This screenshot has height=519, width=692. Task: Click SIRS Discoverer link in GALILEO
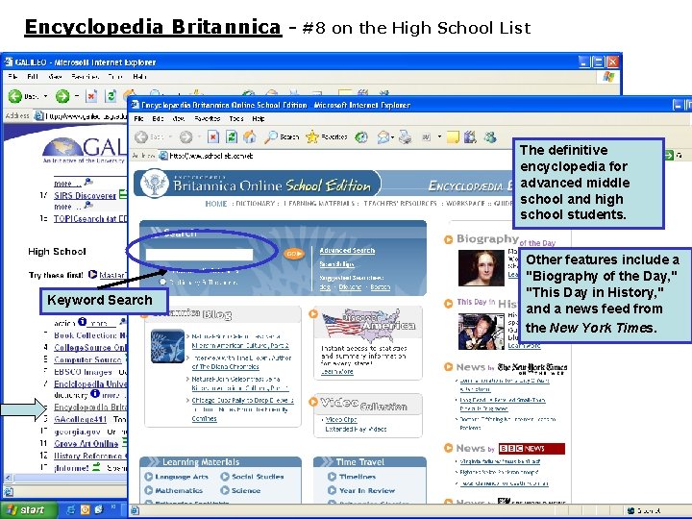pyautogui.click(x=86, y=195)
